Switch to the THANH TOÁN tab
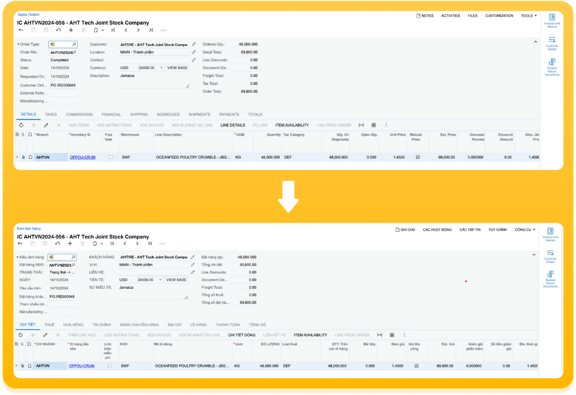The image size is (576, 395). tap(227, 325)
